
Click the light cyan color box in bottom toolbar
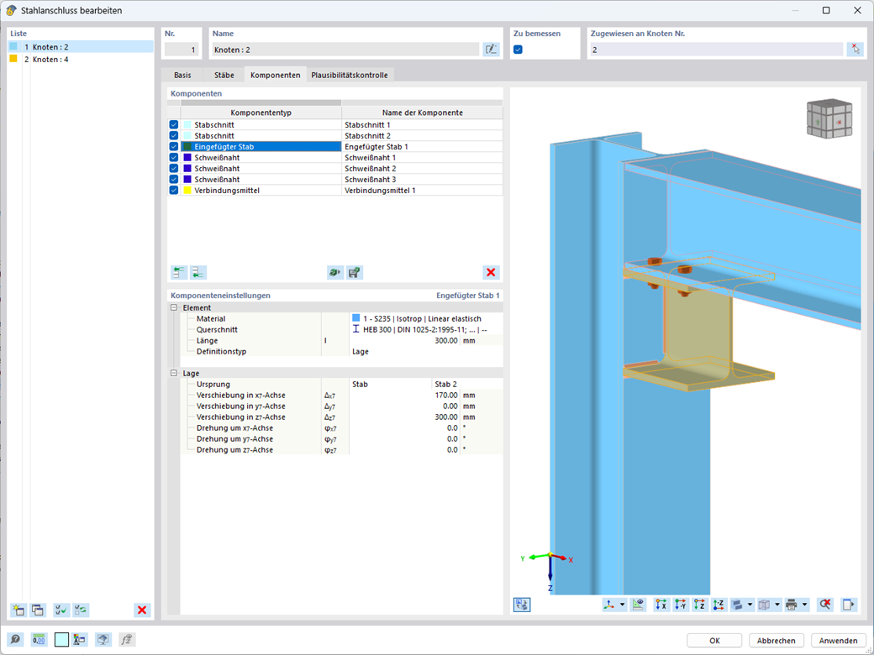62,639
